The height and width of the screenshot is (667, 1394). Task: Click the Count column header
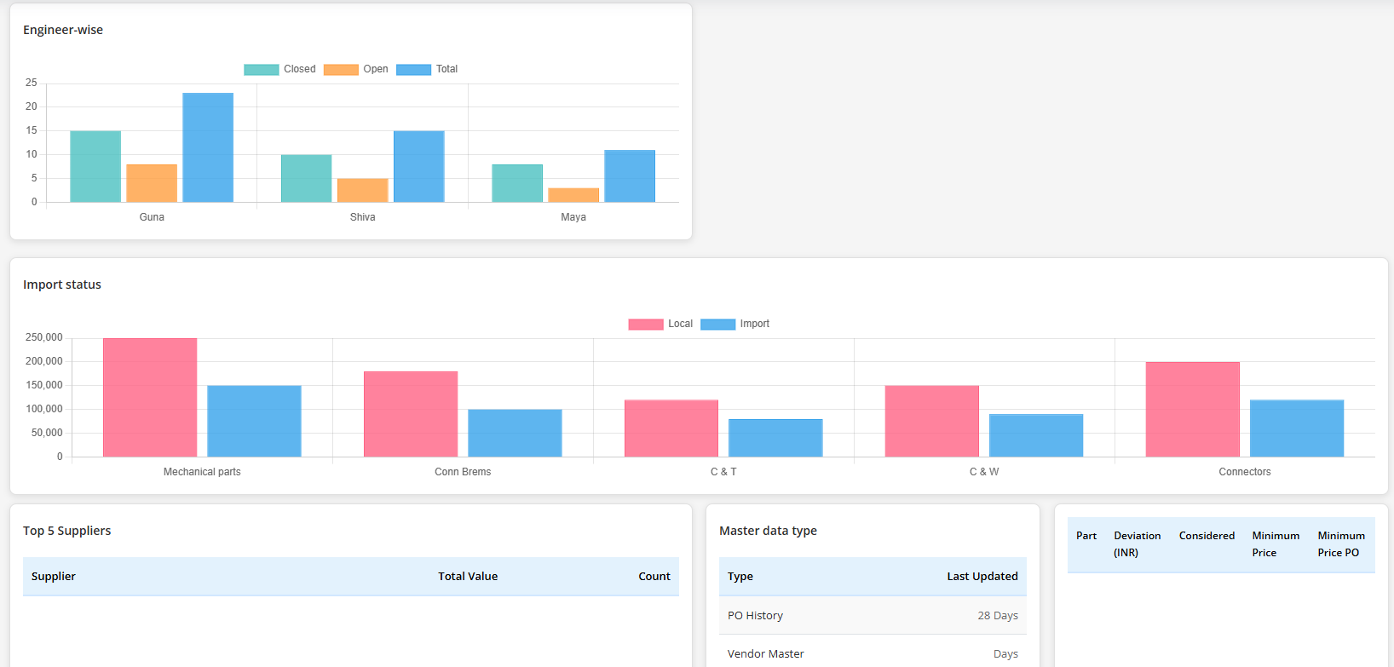coord(654,577)
